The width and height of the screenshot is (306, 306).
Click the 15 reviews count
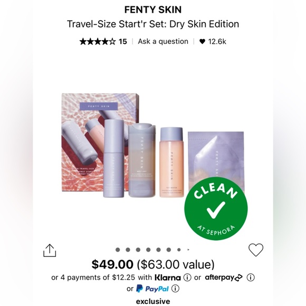(123, 42)
